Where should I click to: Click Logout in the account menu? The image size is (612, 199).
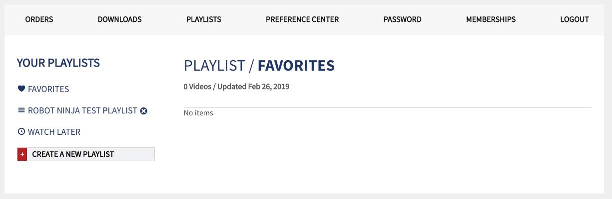tap(575, 19)
